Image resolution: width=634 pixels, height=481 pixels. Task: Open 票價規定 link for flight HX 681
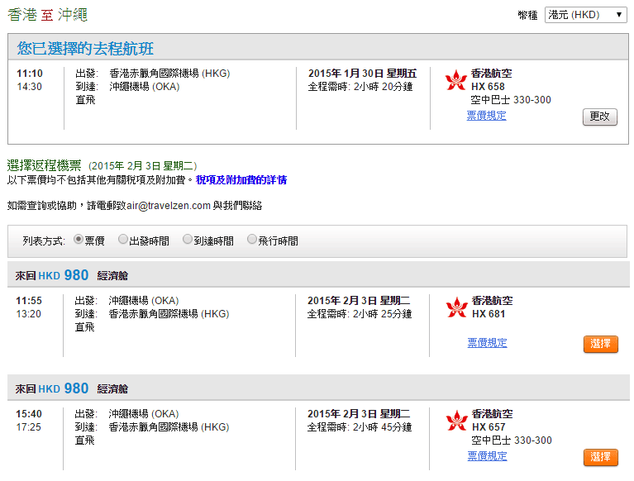[487, 343]
